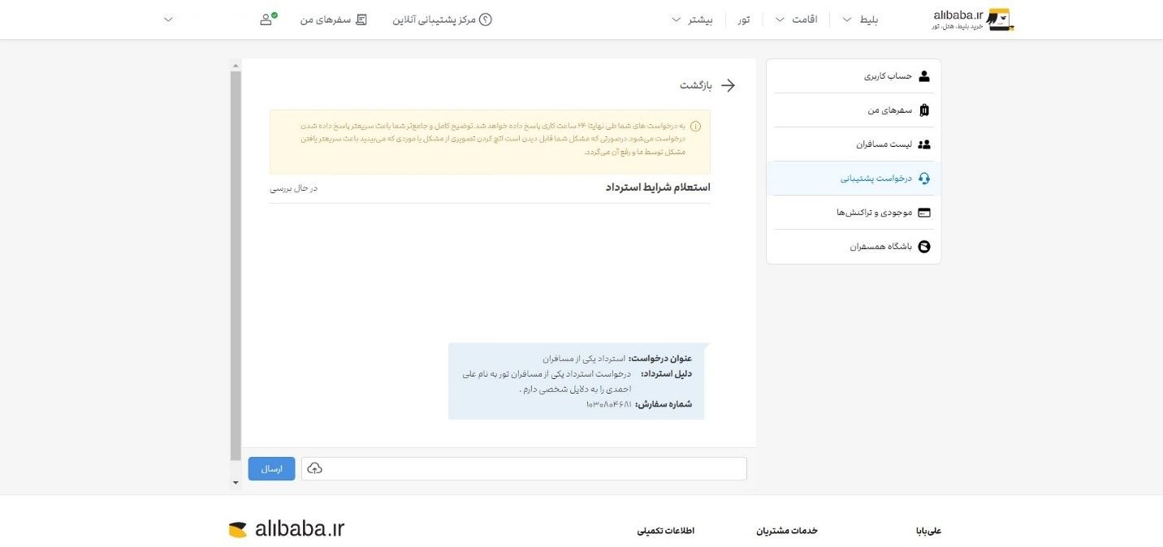Screen dimensions: 1163x547
Task: Expand the account chevron at header left
Action: (x=168, y=19)
